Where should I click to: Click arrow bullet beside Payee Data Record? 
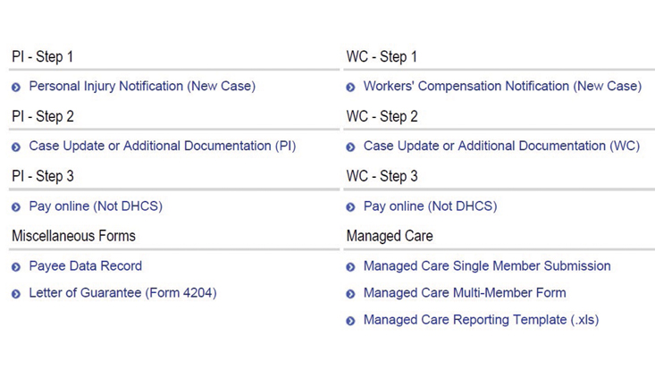tap(16, 267)
